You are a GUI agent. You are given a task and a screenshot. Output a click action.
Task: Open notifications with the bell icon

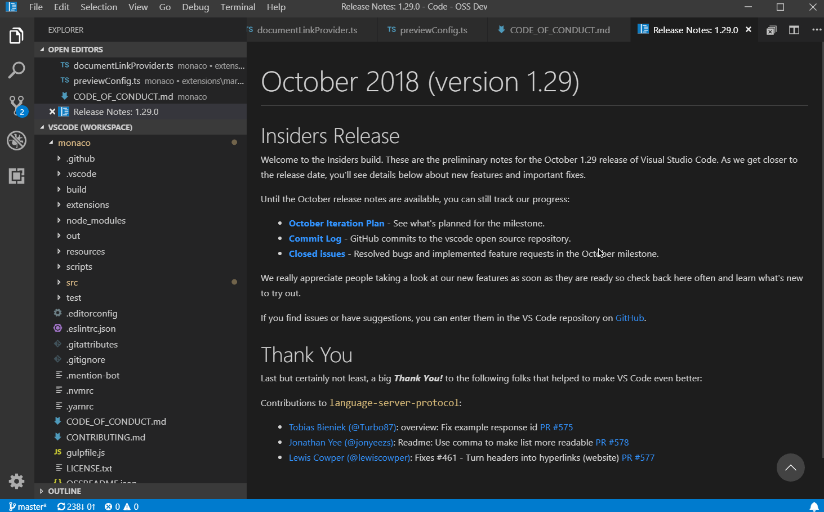tap(814, 506)
